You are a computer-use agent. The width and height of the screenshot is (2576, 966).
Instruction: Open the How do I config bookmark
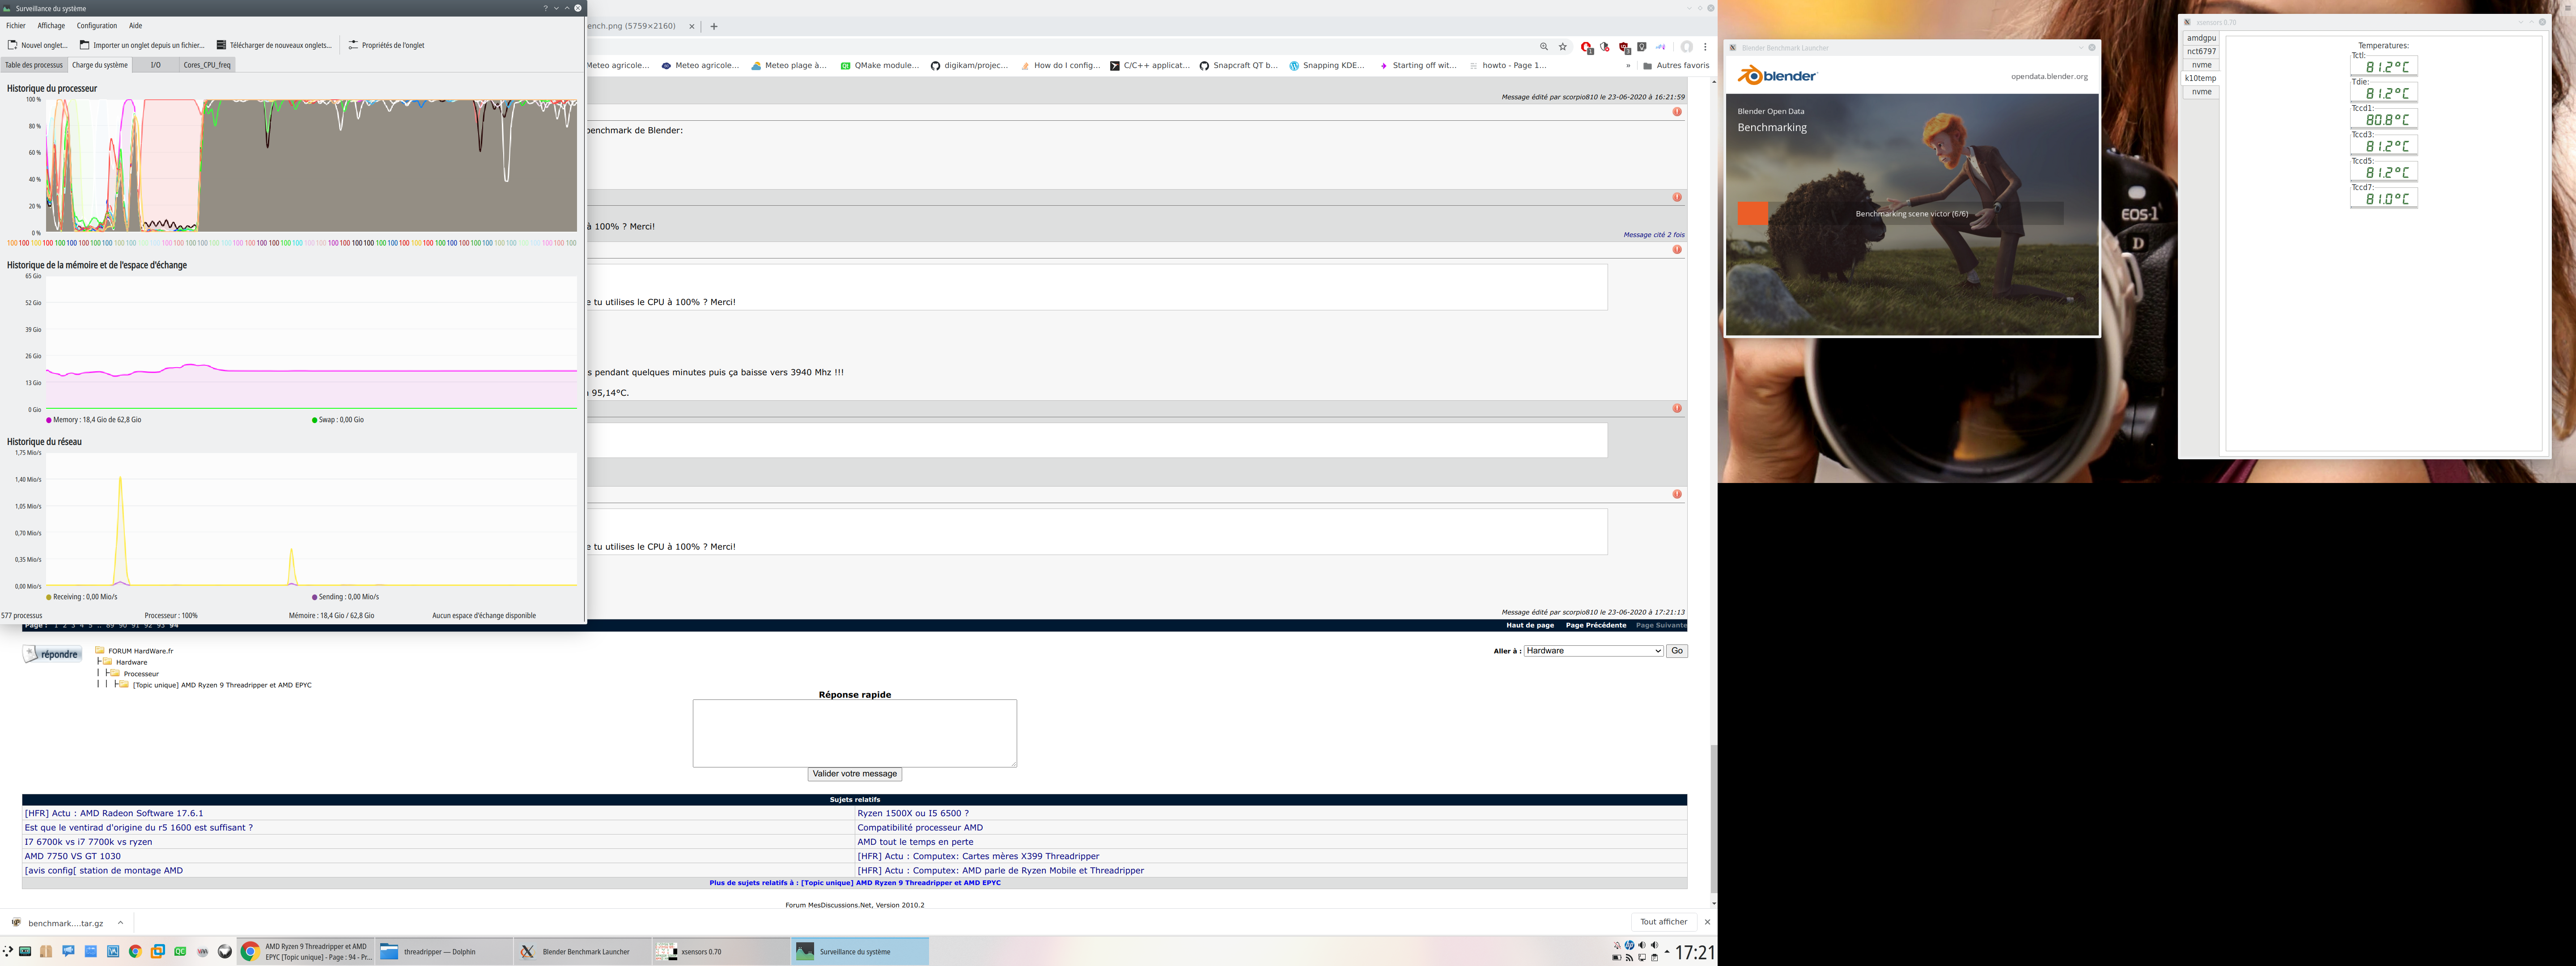coord(1060,66)
